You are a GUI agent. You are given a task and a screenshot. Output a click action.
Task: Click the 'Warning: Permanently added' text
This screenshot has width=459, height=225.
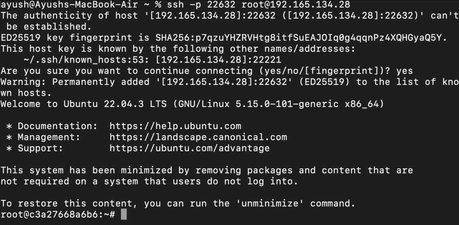point(70,82)
